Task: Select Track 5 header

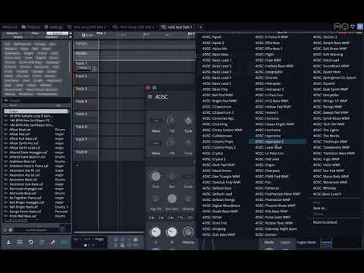Action: [x=86, y=117]
